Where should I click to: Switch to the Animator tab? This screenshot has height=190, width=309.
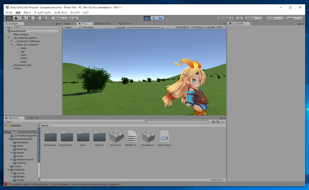125,24
